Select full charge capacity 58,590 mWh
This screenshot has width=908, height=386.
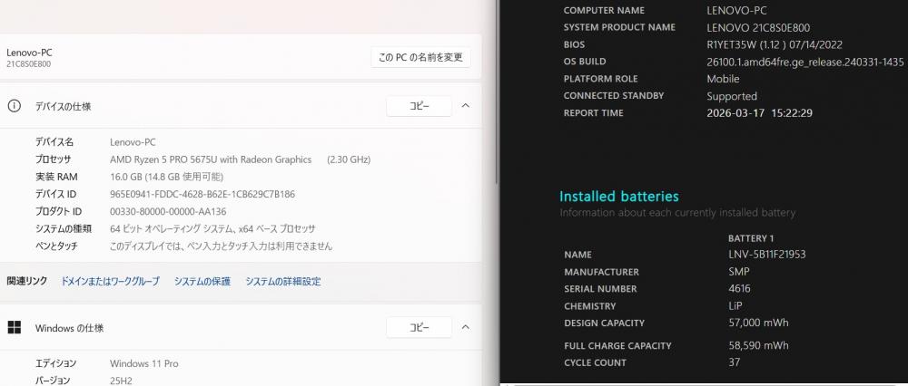(758, 345)
